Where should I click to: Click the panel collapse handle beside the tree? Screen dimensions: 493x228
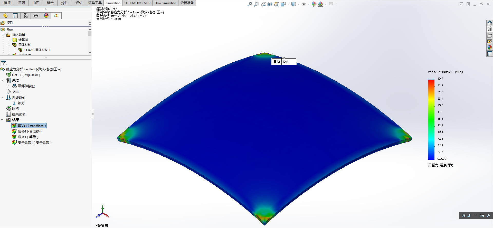click(x=93, y=114)
